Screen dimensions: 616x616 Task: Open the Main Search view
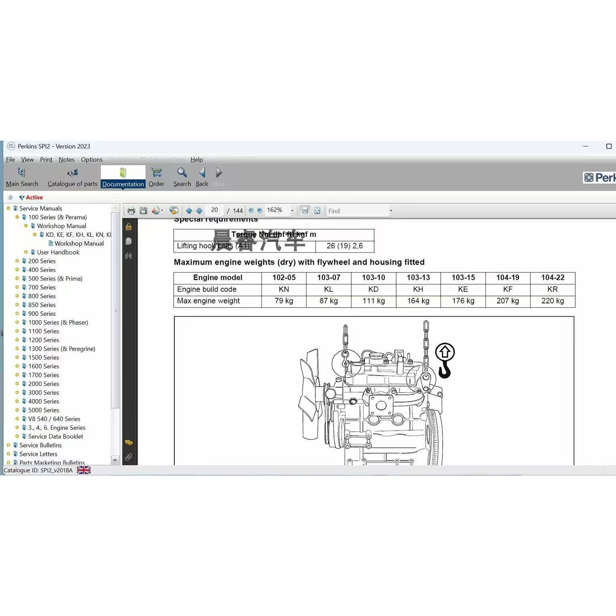[x=22, y=177]
